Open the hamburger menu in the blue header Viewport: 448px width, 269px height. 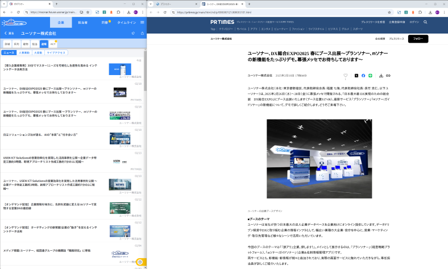[142, 23]
